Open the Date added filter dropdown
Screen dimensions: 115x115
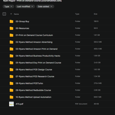coord(45,7)
